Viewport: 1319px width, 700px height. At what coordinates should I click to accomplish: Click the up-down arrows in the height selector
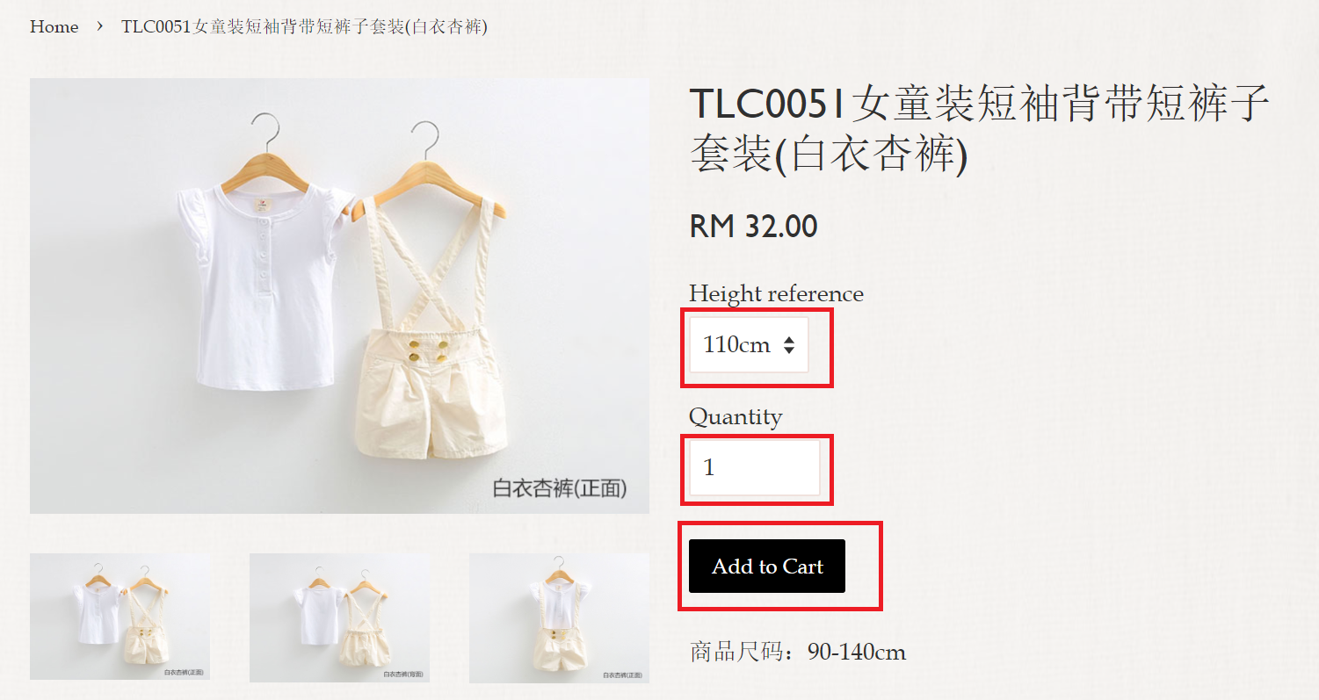pos(789,345)
